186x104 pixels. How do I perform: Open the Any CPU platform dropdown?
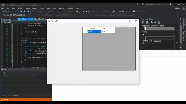[54, 12]
